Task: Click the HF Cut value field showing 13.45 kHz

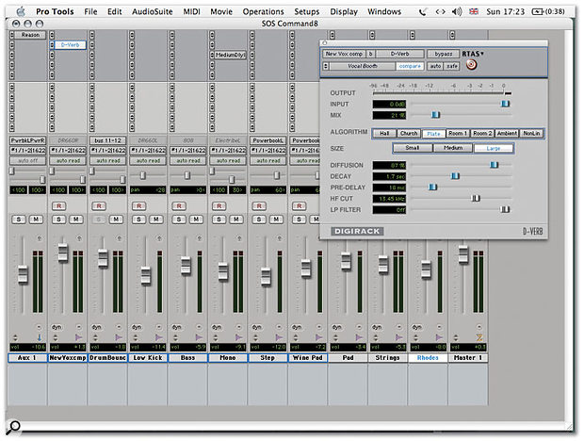Action: (x=389, y=199)
